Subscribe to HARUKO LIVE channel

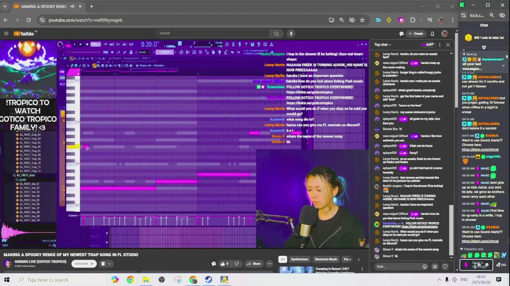84,264
